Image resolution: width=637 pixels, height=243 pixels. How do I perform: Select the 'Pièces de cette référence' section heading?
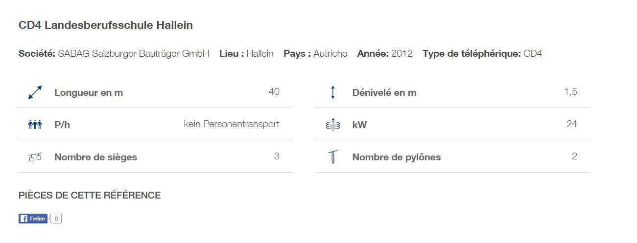click(x=90, y=195)
